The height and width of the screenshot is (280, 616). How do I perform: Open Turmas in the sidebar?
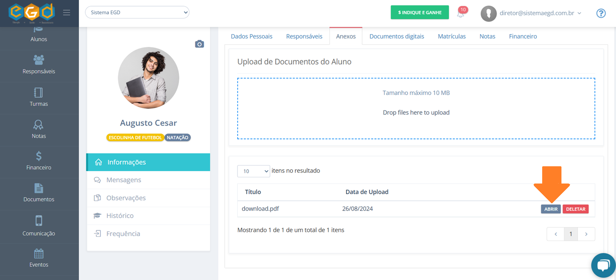39,97
